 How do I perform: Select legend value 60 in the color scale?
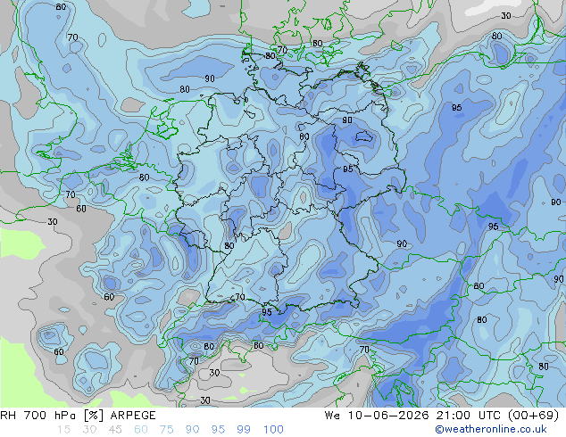[141, 430]
